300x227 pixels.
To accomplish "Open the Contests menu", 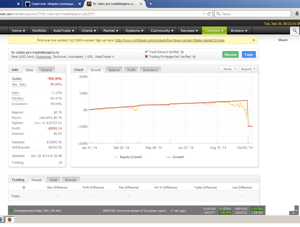I will coord(214,31).
